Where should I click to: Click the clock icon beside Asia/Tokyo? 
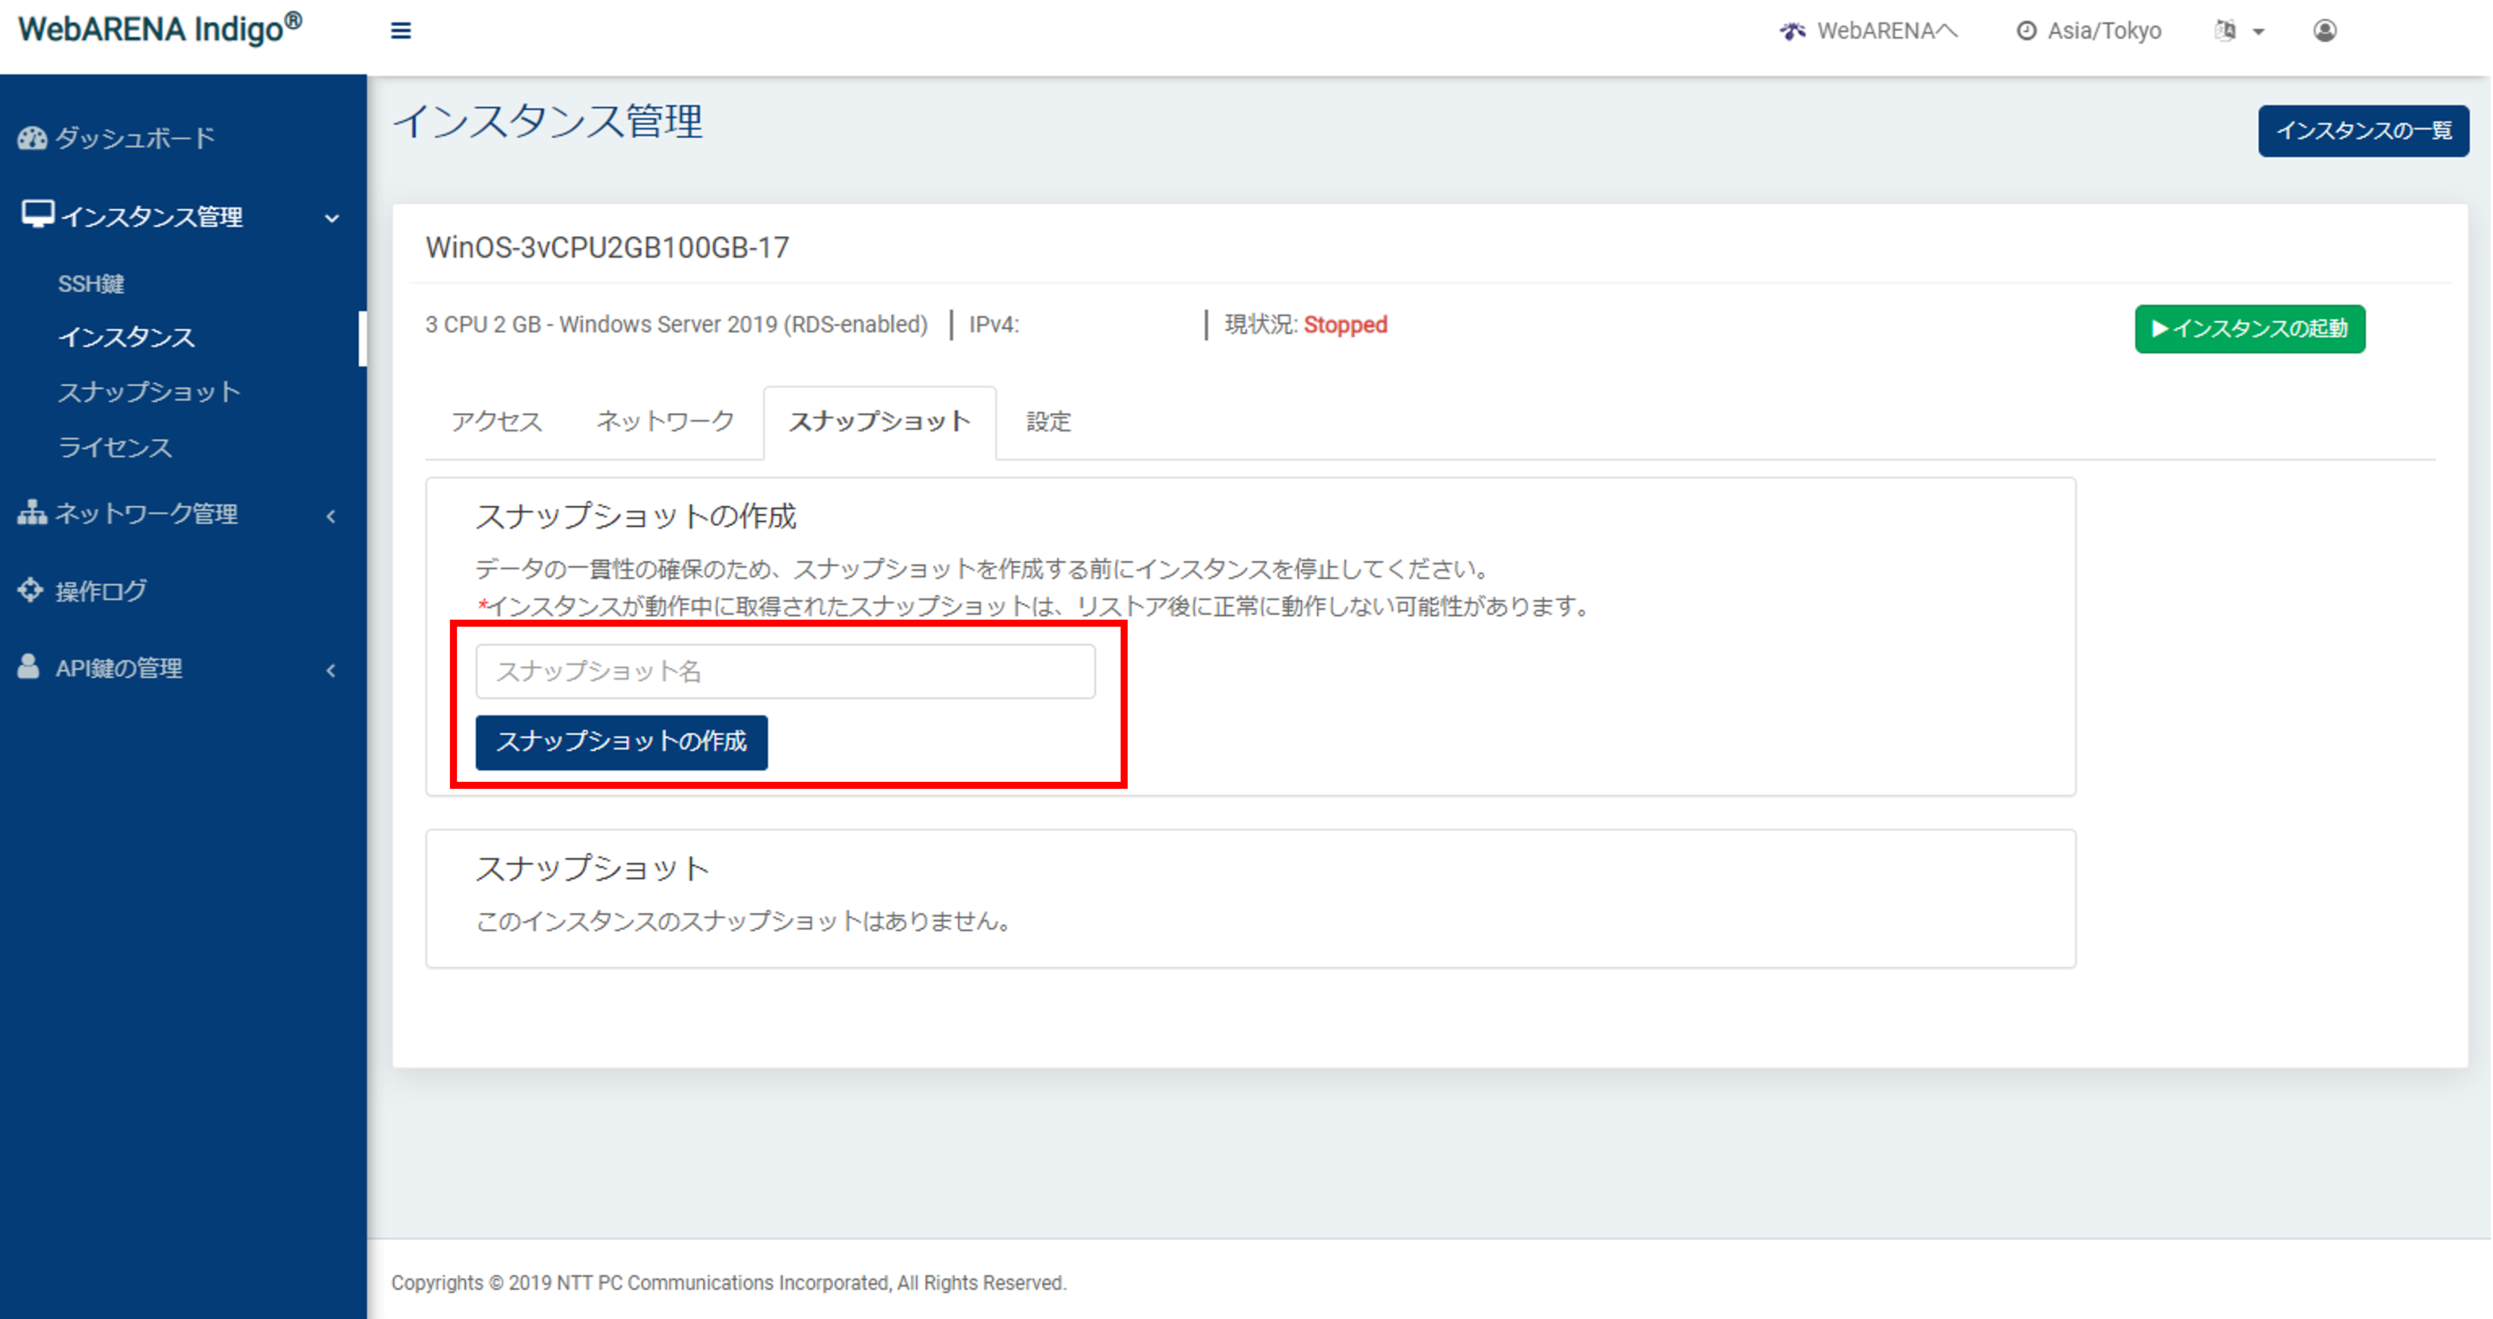coord(2025,31)
